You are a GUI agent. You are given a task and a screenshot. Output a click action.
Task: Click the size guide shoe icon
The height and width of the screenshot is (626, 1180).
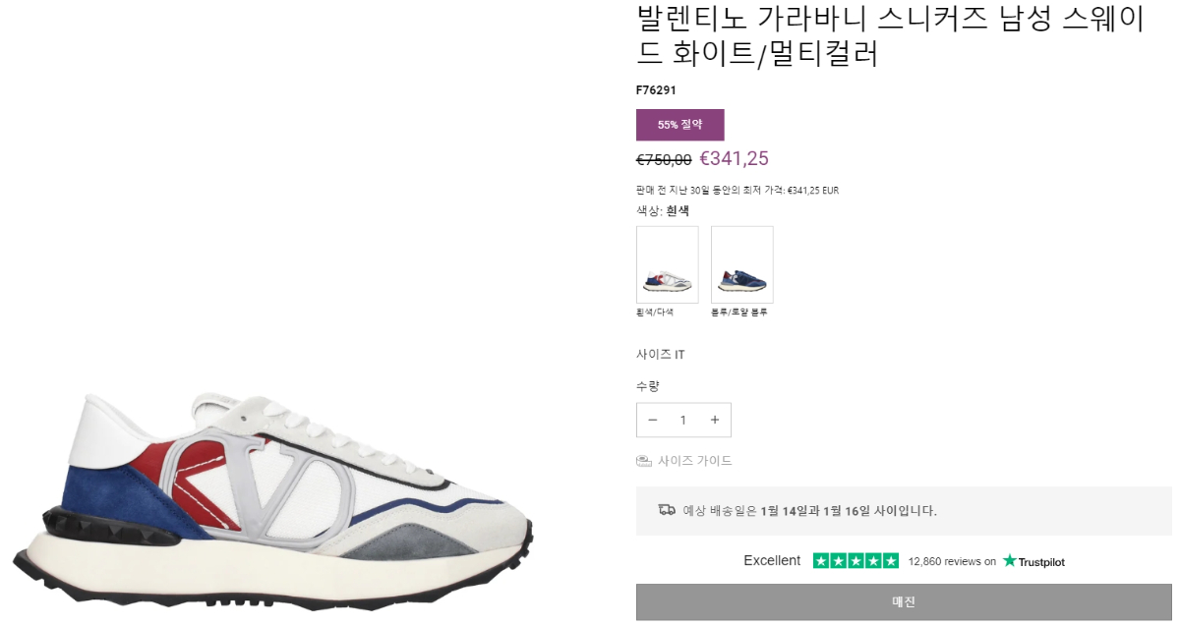(x=644, y=461)
